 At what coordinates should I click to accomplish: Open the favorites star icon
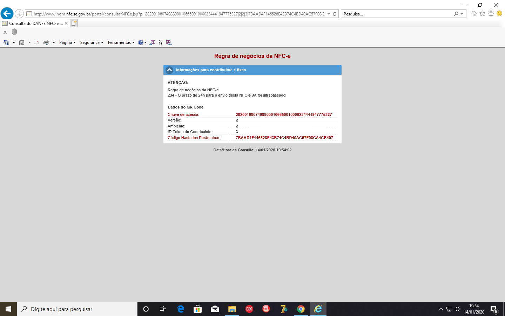tap(483, 13)
